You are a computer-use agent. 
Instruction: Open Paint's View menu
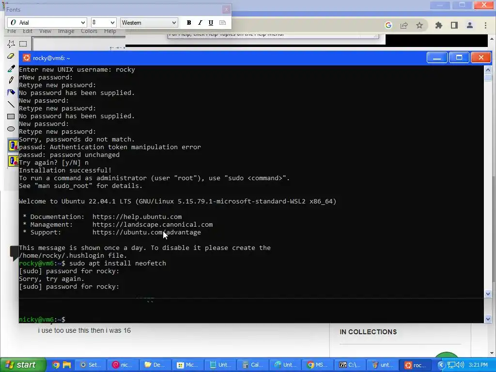(45, 31)
